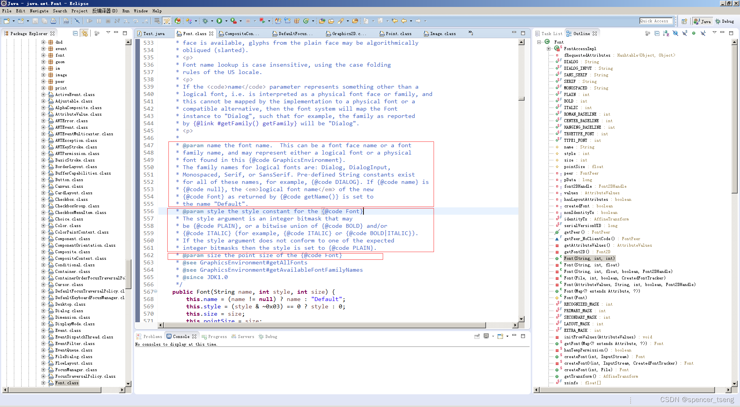Toggle Hide Non-Public Members in Outline
The height and width of the screenshot is (407, 740).
click(694, 34)
